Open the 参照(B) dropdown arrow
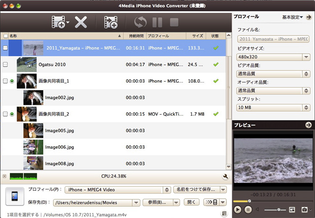 click(176, 202)
